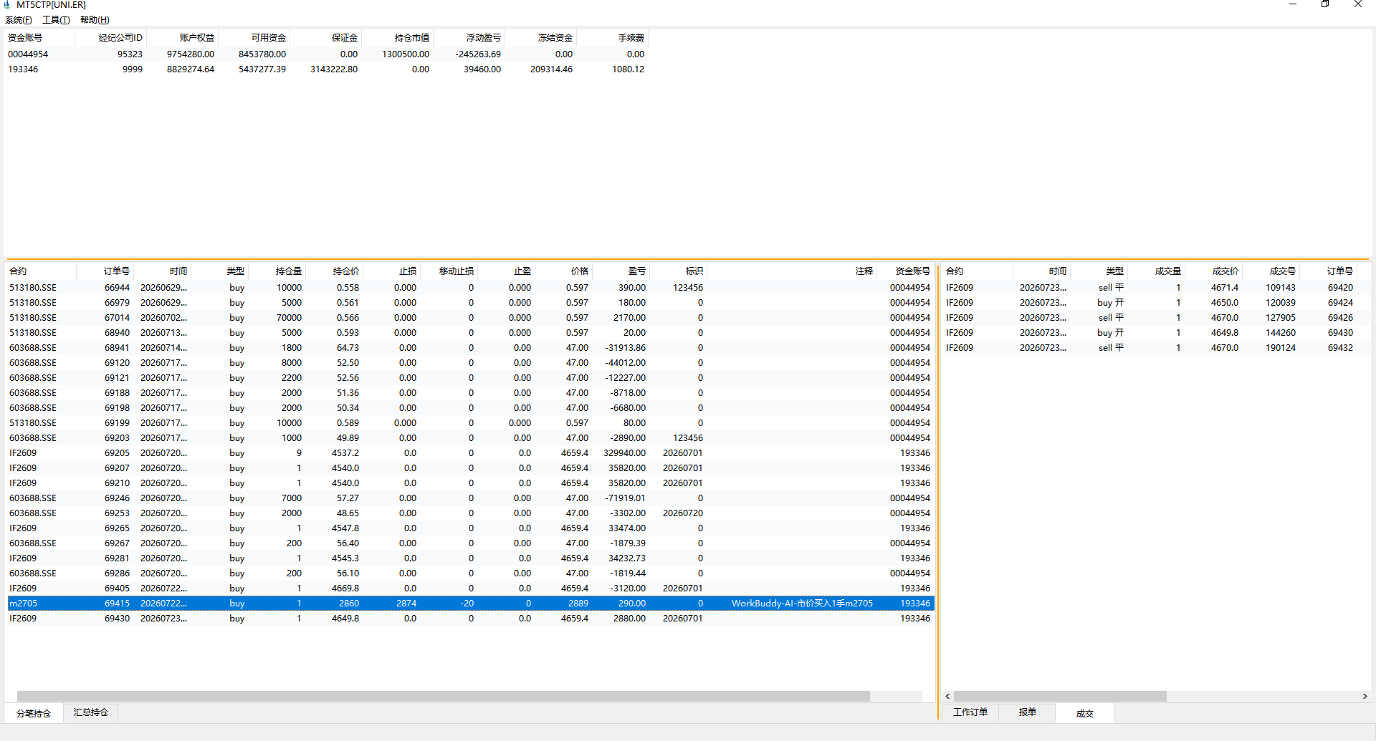Switch to the 工作订单 tab
Viewport: 1376px width, 741px height.
(970, 712)
